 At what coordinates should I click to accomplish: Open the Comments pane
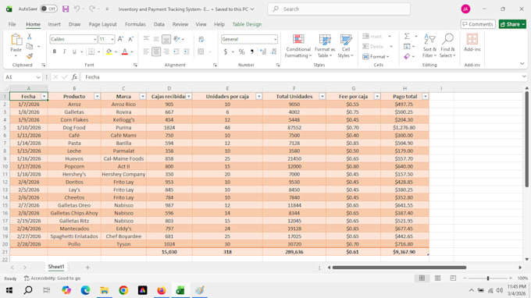tap(478, 24)
